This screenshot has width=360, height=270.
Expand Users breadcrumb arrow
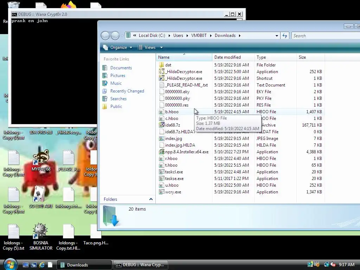click(x=187, y=36)
